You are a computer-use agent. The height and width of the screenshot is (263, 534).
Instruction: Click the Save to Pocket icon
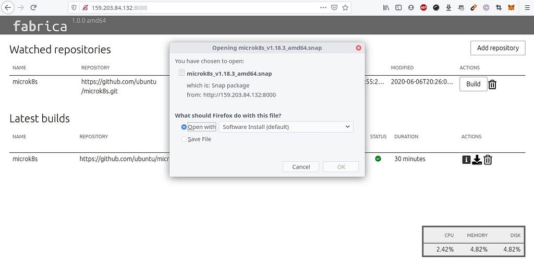click(334, 7)
